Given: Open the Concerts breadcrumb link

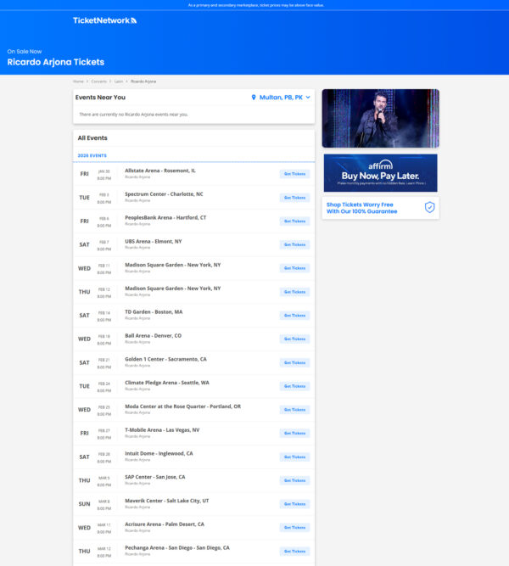Looking at the screenshot, I should click(x=99, y=81).
